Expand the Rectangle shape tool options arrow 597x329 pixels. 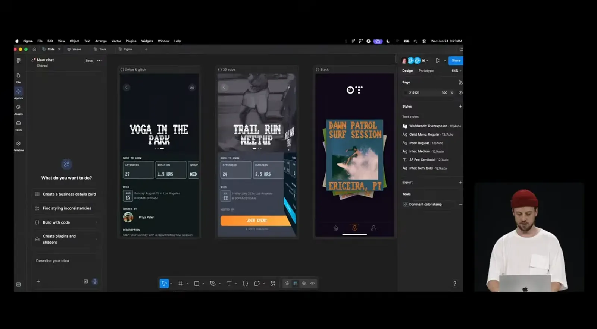[x=203, y=284]
